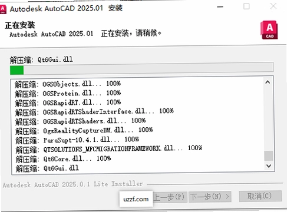Click the 正在安装 heading text
The width and height of the screenshot is (287, 212).
tap(20, 25)
